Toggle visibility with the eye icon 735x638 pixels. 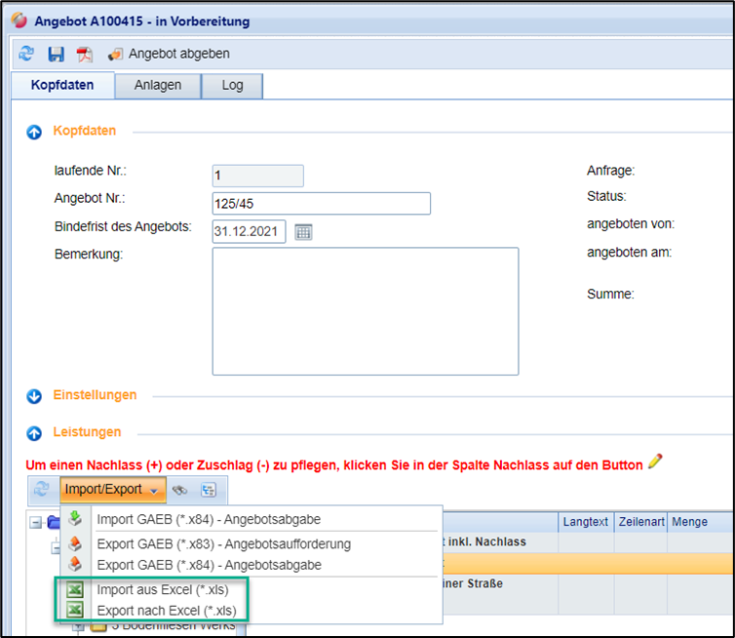coord(180,490)
